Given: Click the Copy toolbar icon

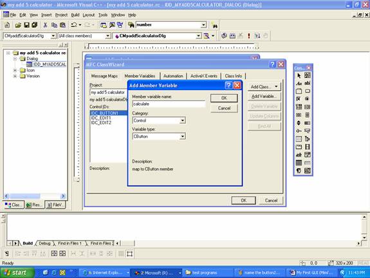Looking at the screenshot, I should [x=54, y=25].
